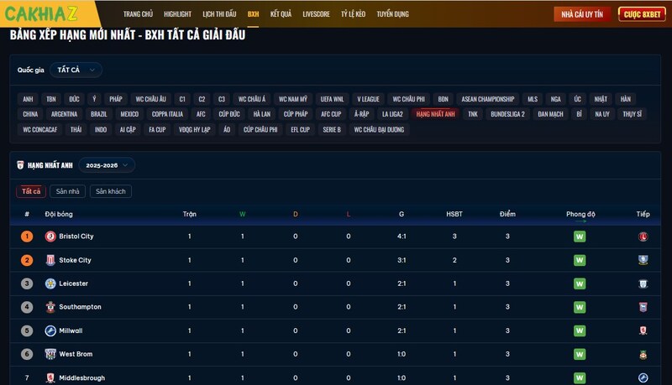Select the La Liga2 tag

point(392,114)
